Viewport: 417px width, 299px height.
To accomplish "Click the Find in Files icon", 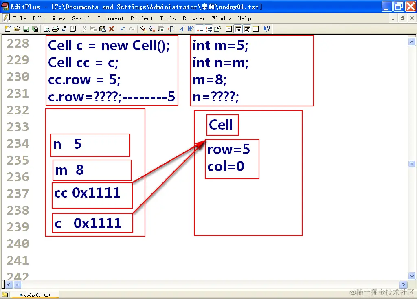I will (x=161, y=29).
